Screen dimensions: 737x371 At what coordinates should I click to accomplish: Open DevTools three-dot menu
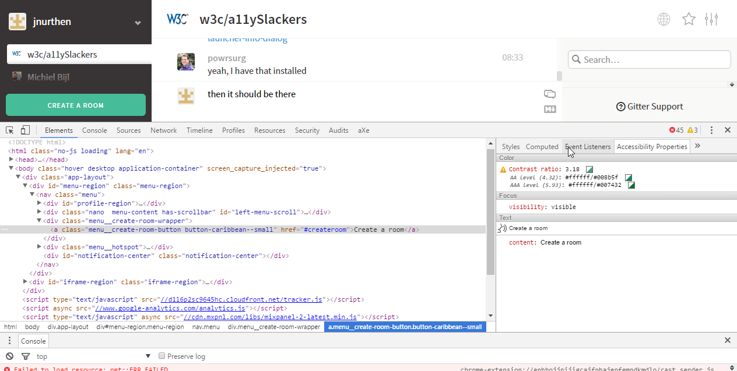[x=711, y=130]
